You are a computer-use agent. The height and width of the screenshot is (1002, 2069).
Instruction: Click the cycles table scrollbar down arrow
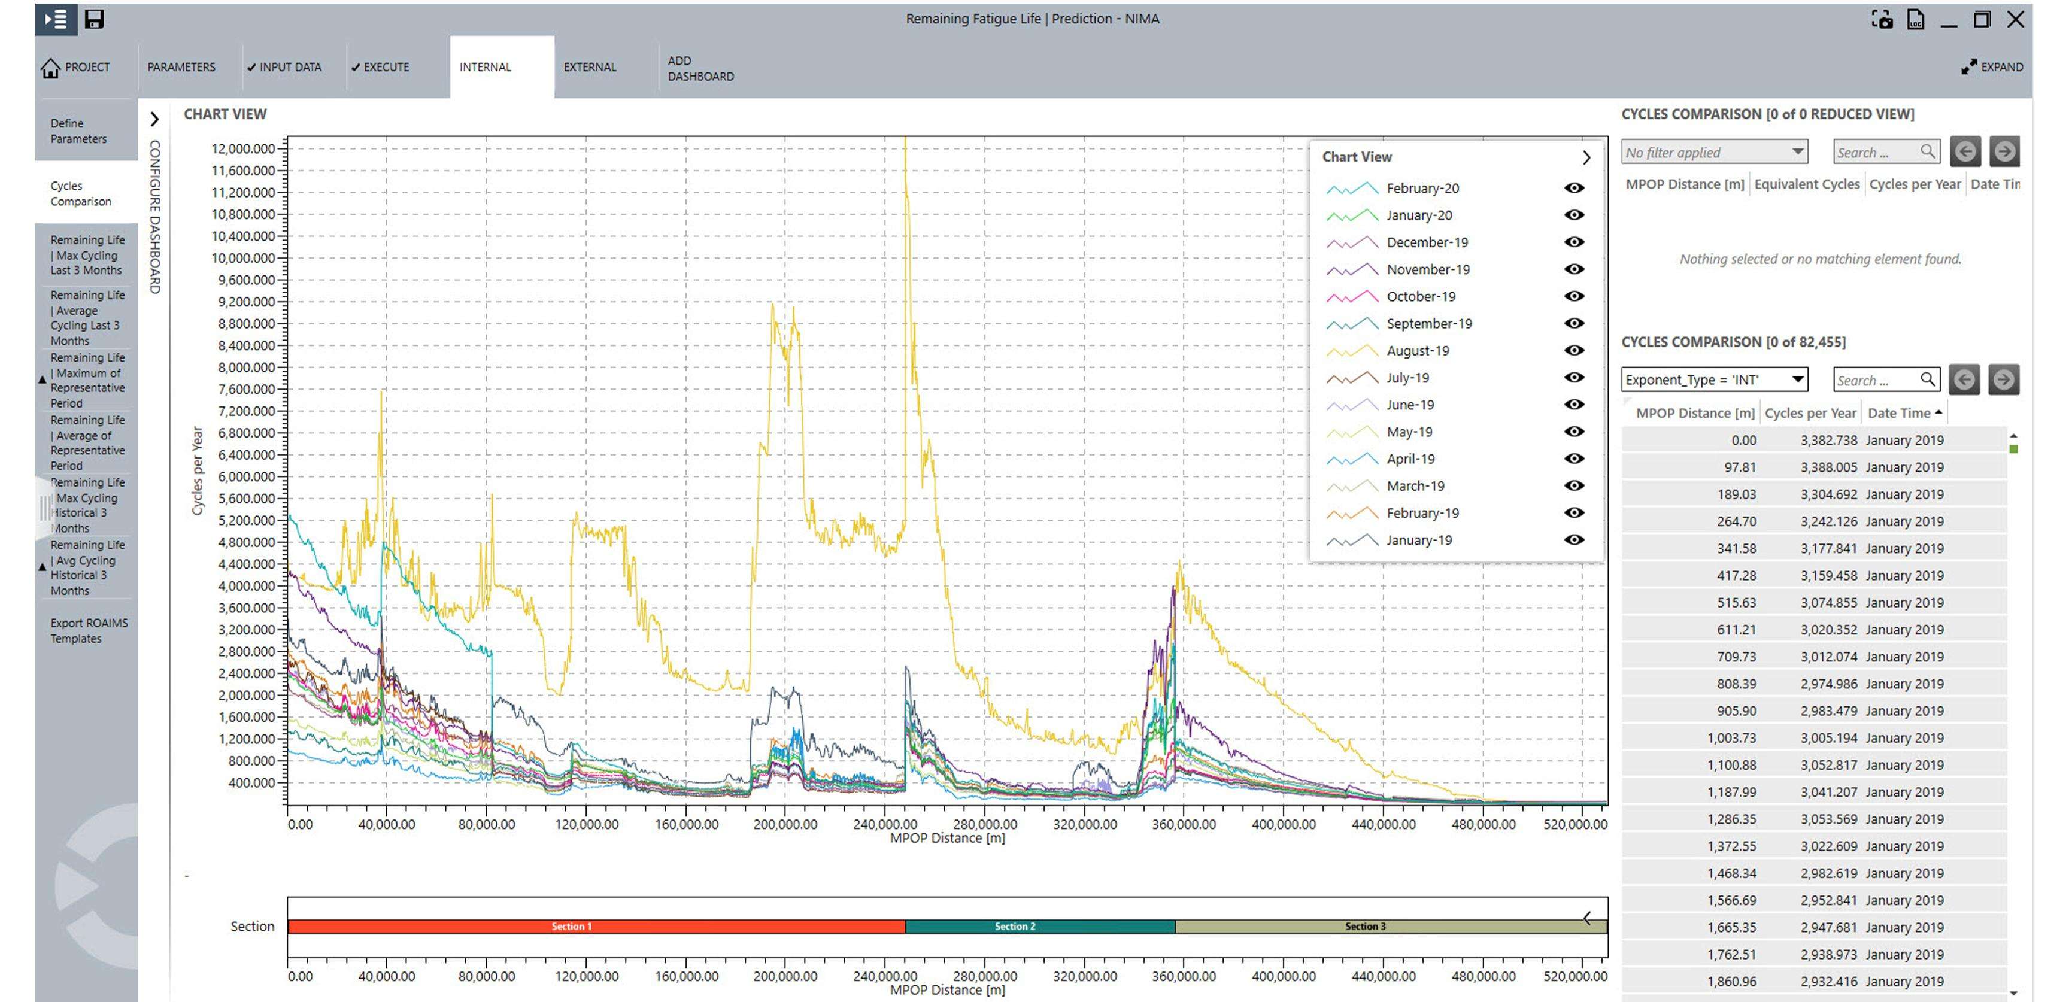point(2013,993)
